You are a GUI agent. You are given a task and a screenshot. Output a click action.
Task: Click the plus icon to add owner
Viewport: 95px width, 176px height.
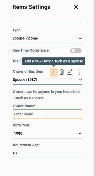54,72
